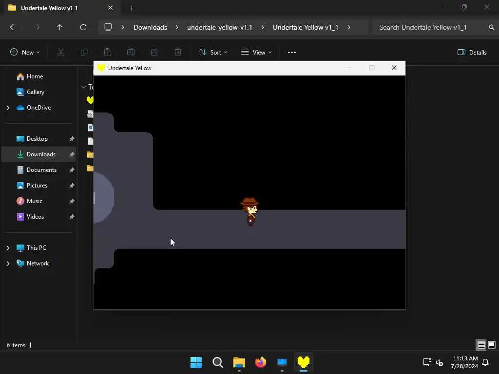Refresh the current folder
The image size is (499, 374).
click(x=83, y=27)
